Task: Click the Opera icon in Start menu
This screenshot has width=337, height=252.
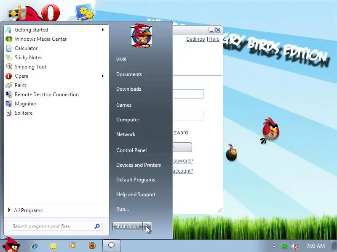Action: 8,76
